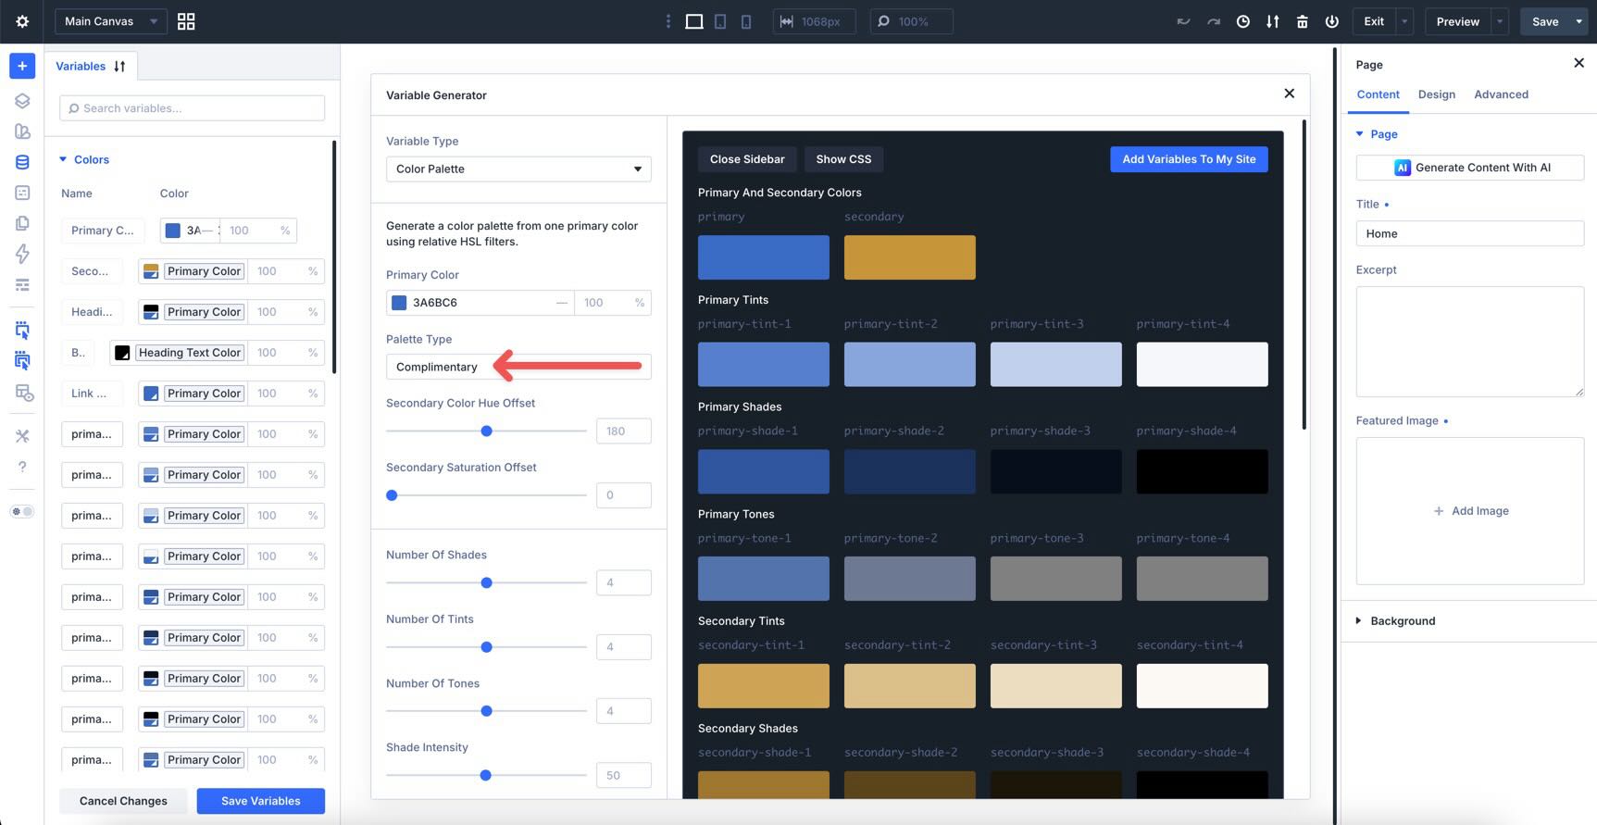Image resolution: width=1597 pixels, height=825 pixels.
Task: Click the Primary Color 3A6BC6 swatch
Action: (x=399, y=303)
